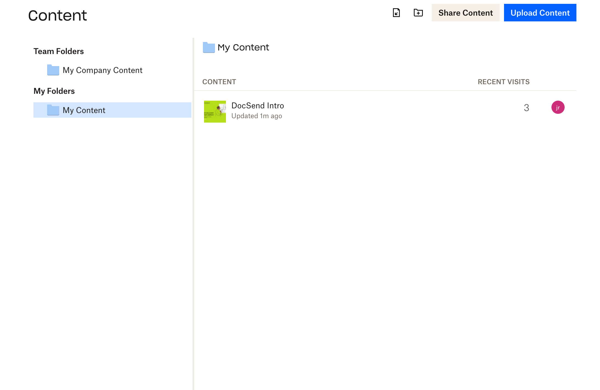Select the folder icon next to My Content sidebar entry
This screenshot has height=390, width=600.
(x=53, y=110)
